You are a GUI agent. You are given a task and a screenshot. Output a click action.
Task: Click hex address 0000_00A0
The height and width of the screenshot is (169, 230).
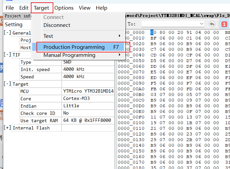tap(131, 89)
